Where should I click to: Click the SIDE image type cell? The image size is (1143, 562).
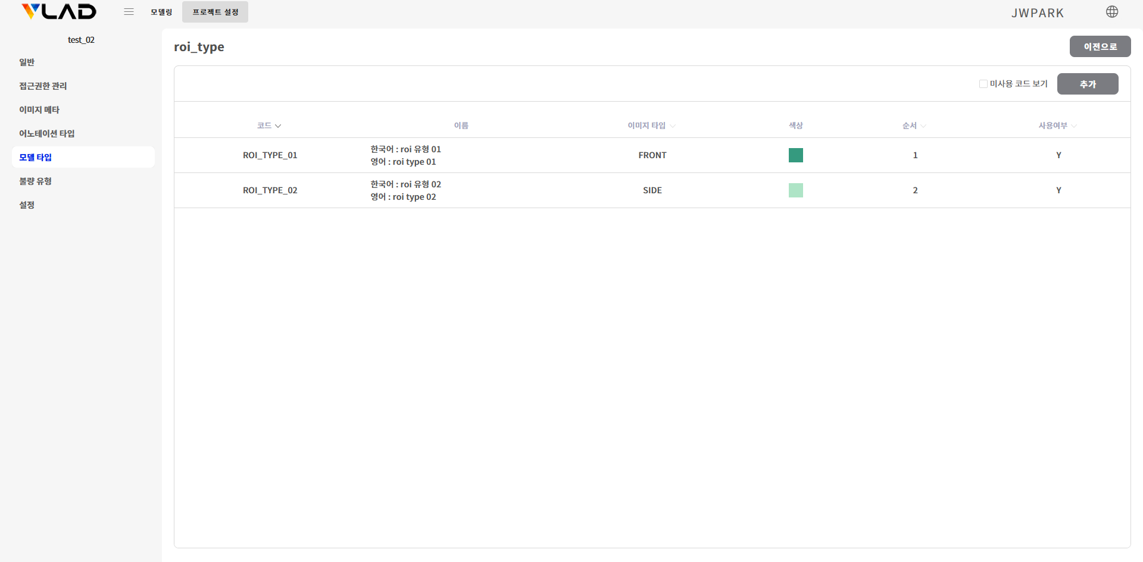[652, 190]
